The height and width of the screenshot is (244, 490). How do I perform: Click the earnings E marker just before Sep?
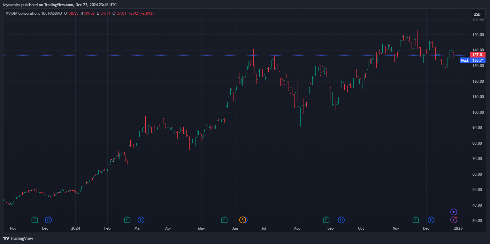pyautogui.click(x=326, y=220)
